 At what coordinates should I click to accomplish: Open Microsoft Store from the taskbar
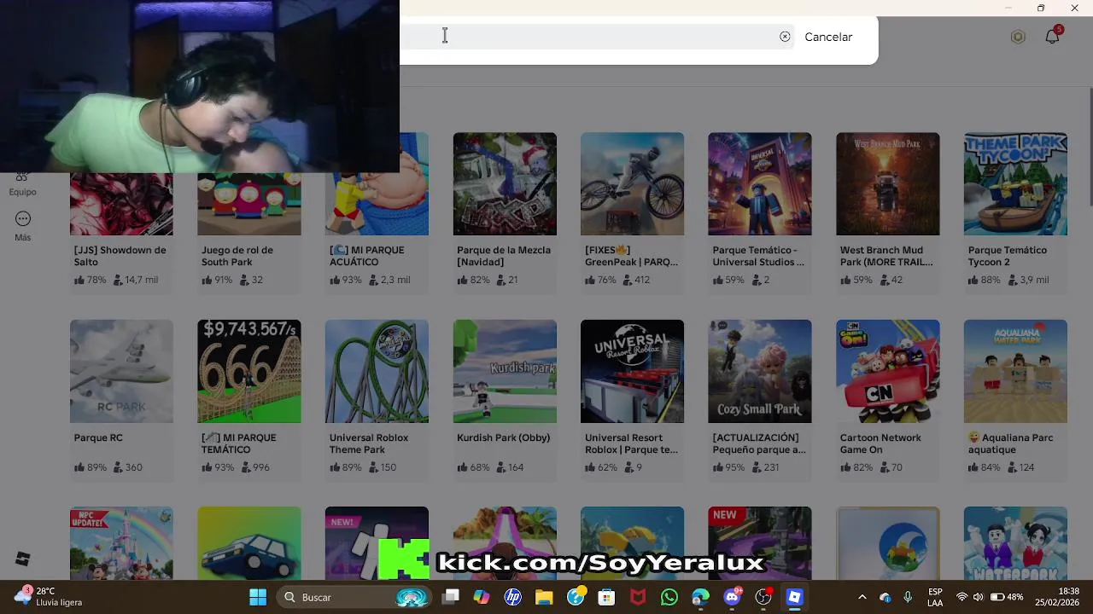pos(606,597)
